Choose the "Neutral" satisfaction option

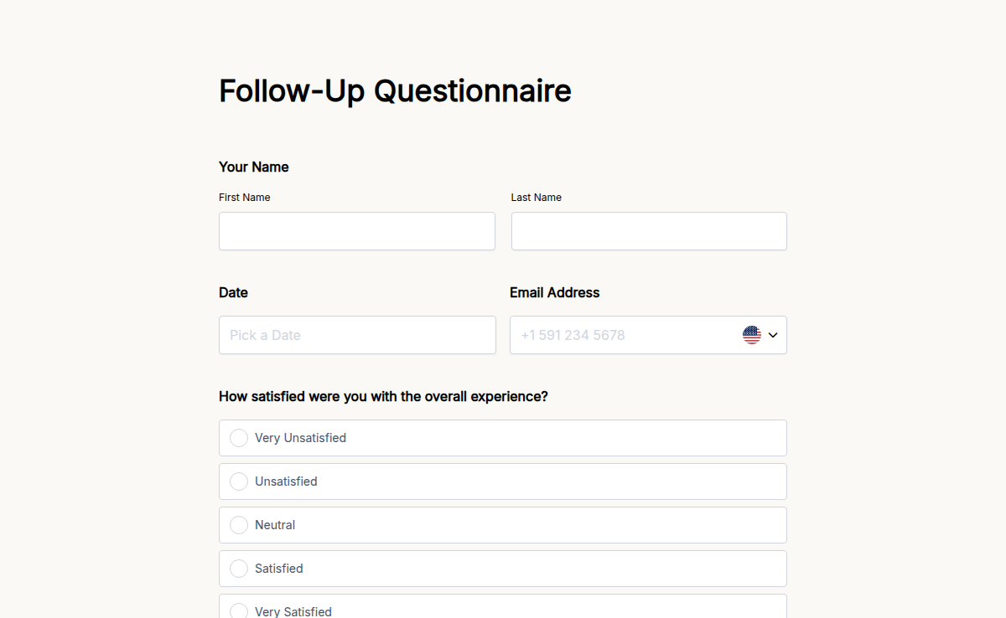[x=239, y=524]
